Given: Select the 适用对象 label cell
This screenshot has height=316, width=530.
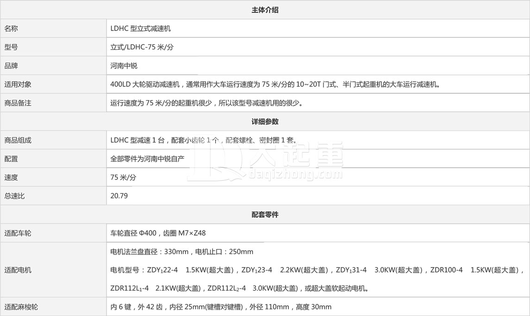Looking at the screenshot, I should [x=53, y=84].
